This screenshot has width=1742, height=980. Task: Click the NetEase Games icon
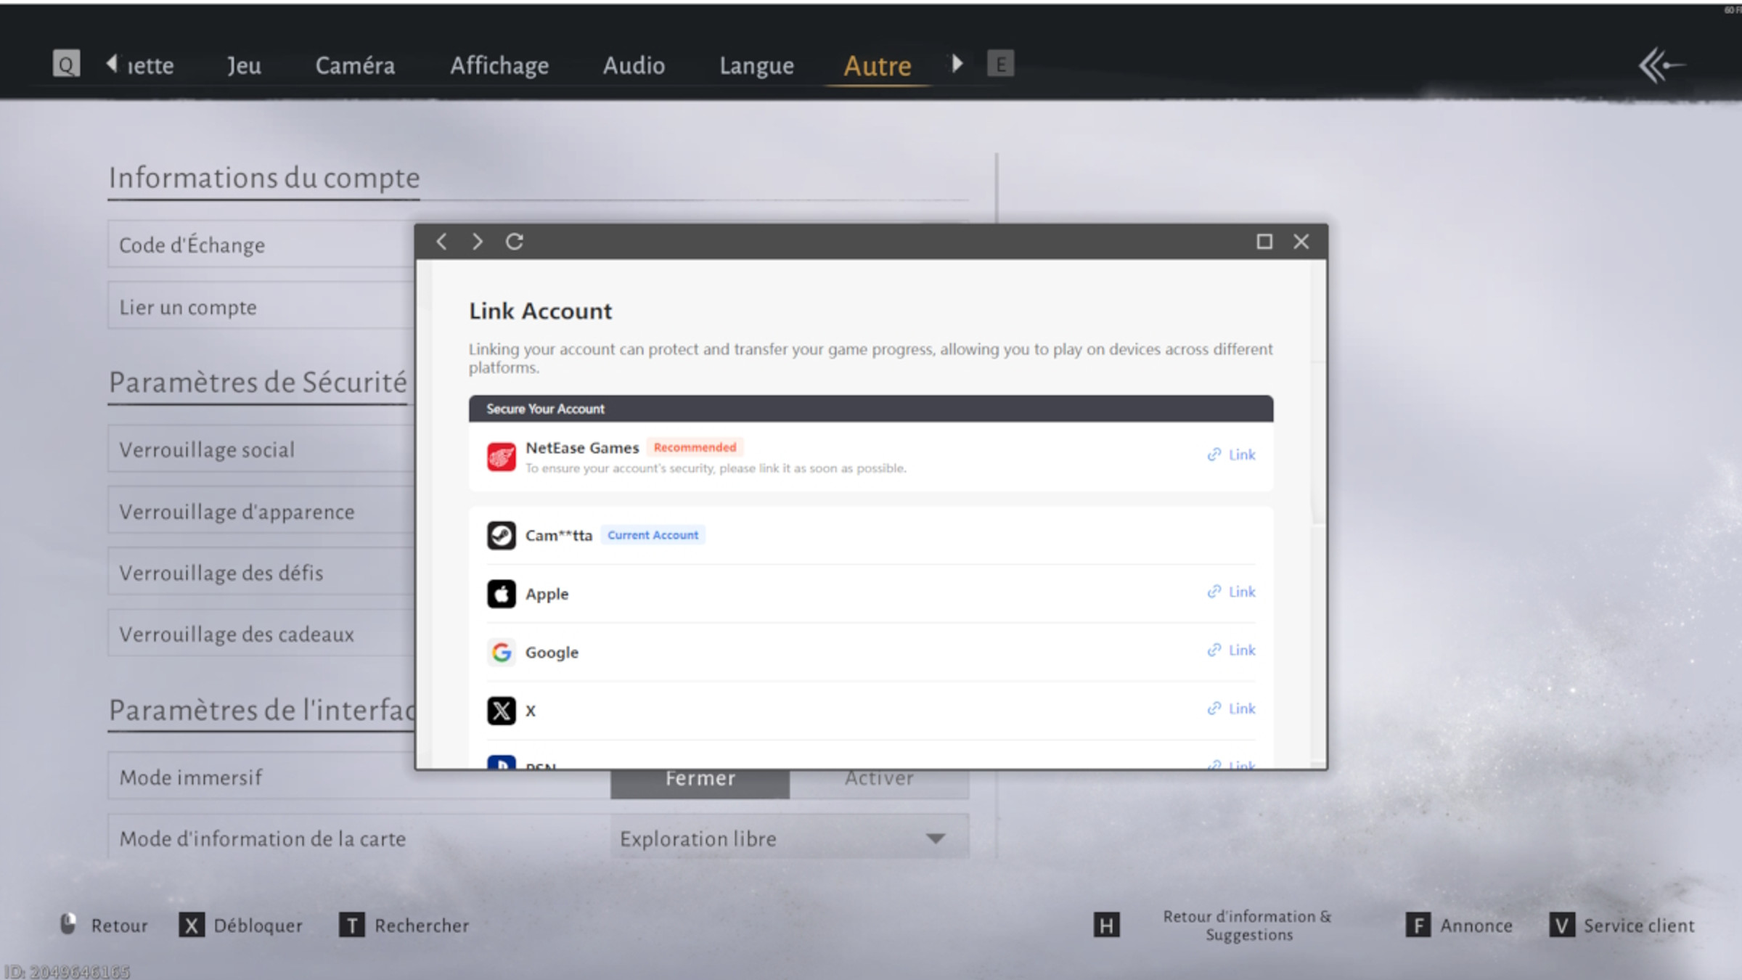[x=501, y=457]
